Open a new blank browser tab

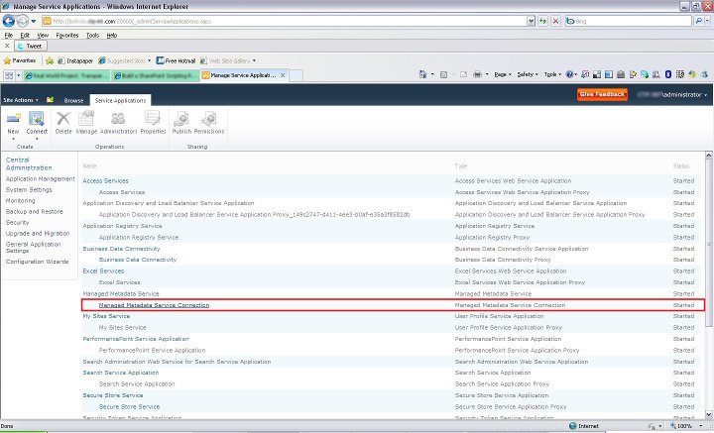point(296,75)
